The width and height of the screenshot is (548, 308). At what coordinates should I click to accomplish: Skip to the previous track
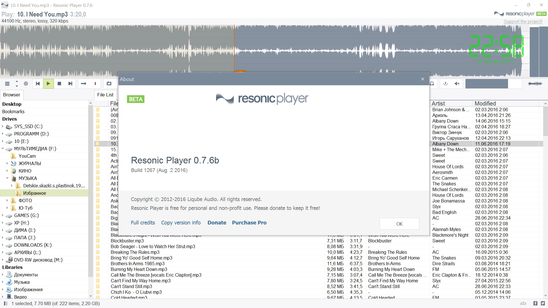click(38, 84)
